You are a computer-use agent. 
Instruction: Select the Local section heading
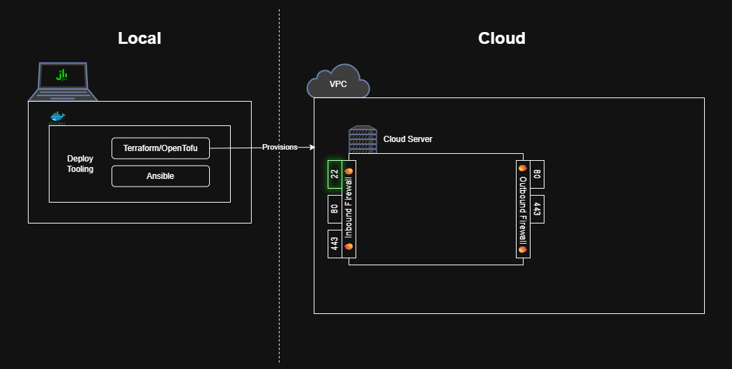[139, 38]
